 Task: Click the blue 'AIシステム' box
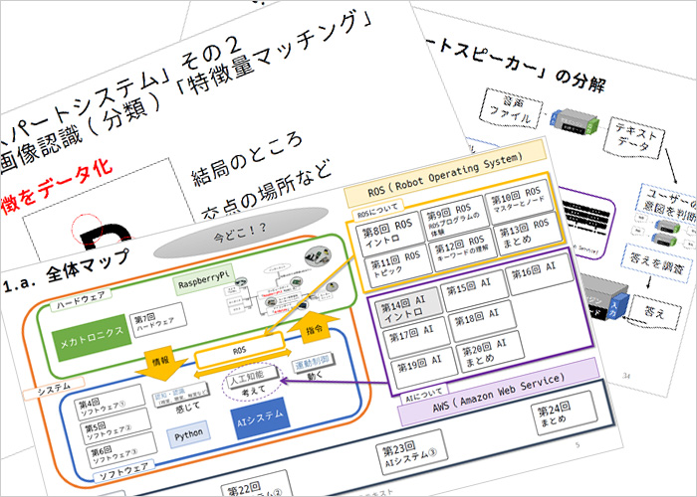(x=261, y=418)
